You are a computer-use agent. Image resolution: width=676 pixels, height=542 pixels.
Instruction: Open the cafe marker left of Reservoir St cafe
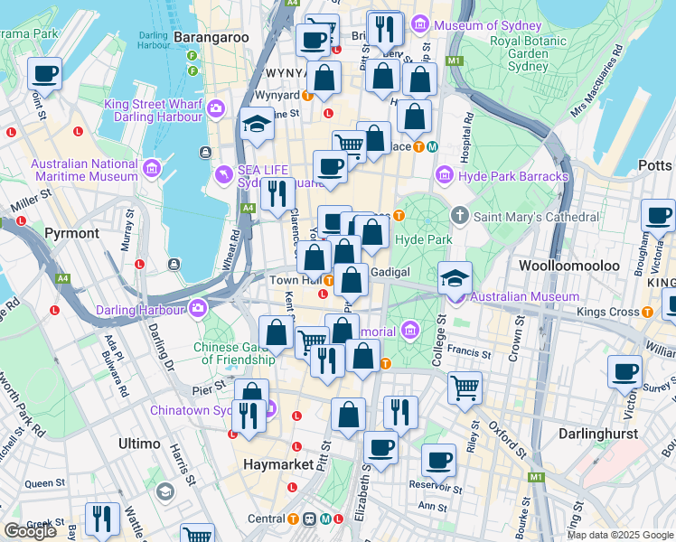click(381, 451)
